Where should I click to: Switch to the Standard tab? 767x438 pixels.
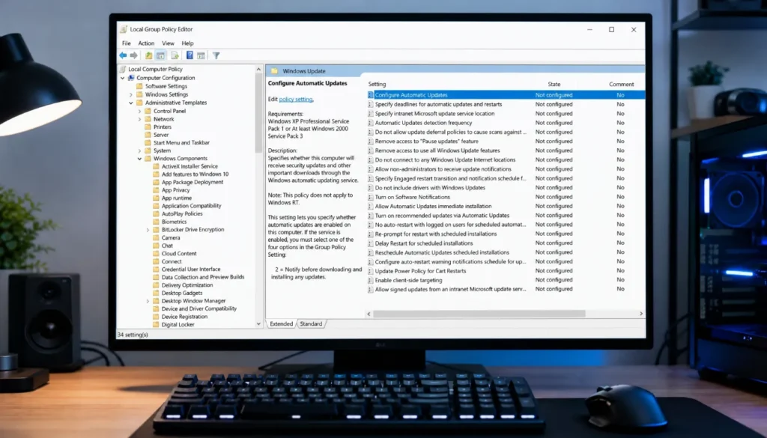point(311,323)
